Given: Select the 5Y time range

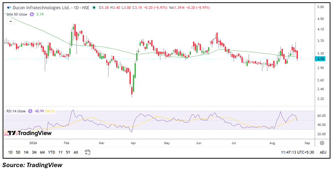Looking at the screenshot, I should click(x=68, y=152).
